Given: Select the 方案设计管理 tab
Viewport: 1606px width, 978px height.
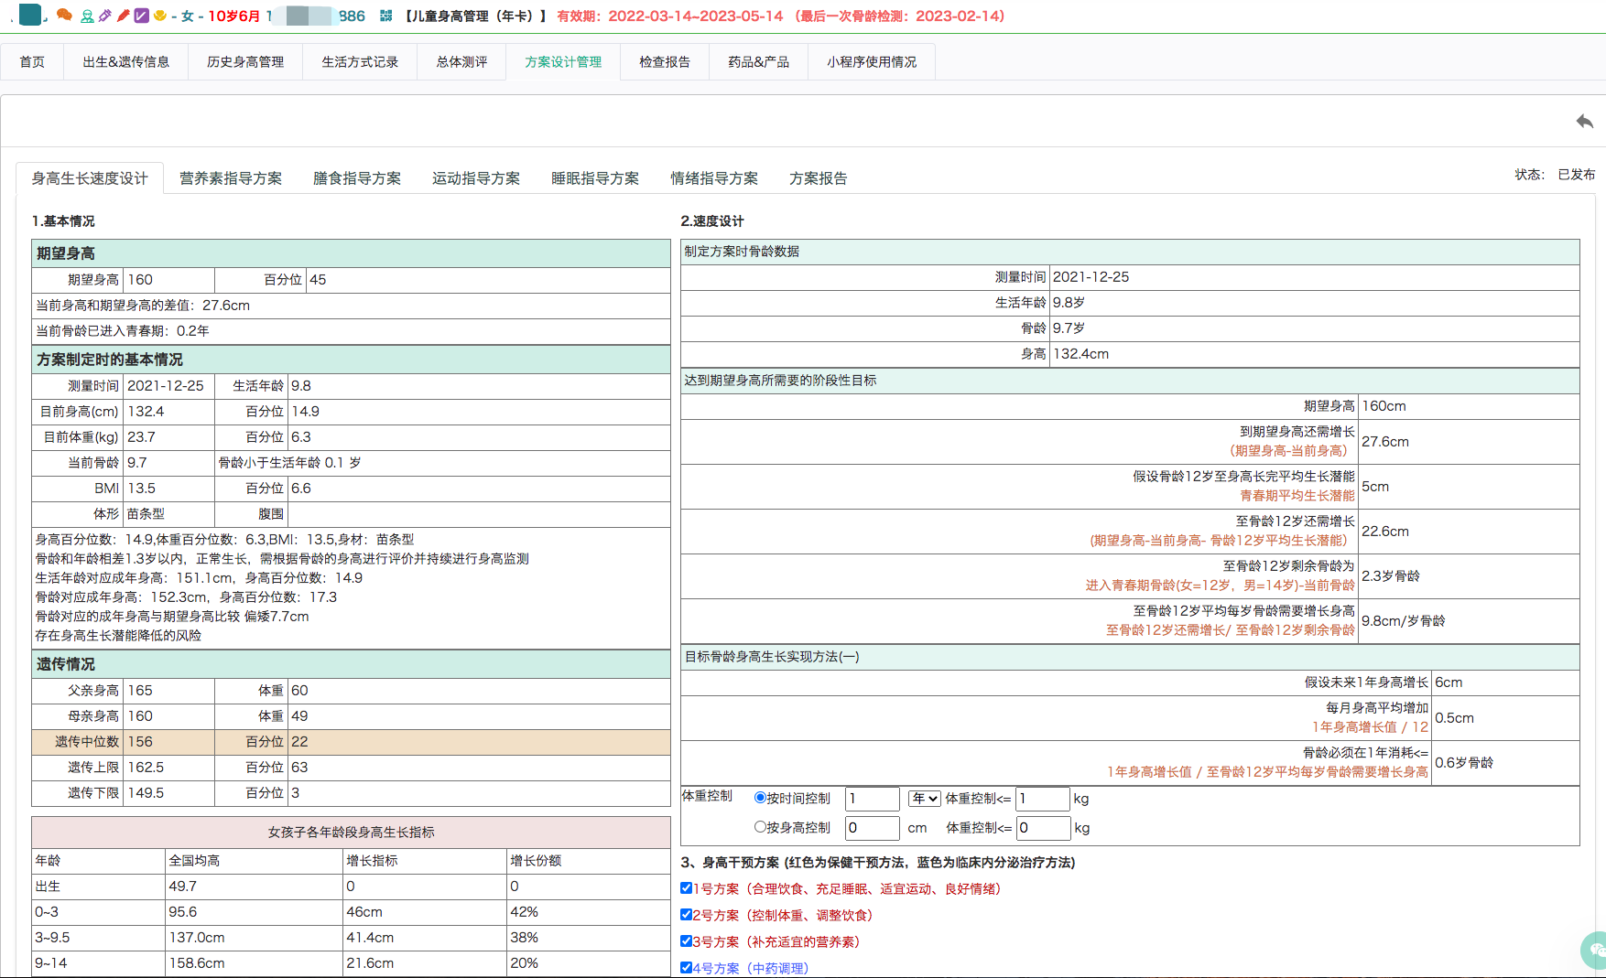Looking at the screenshot, I should 563,62.
